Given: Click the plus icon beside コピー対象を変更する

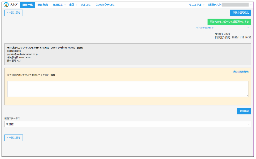Looking at the screenshot, I should click(x=248, y=27).
